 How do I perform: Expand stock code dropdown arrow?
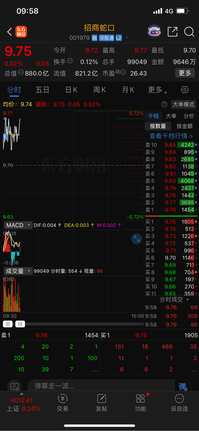click(x=127, y=38)
